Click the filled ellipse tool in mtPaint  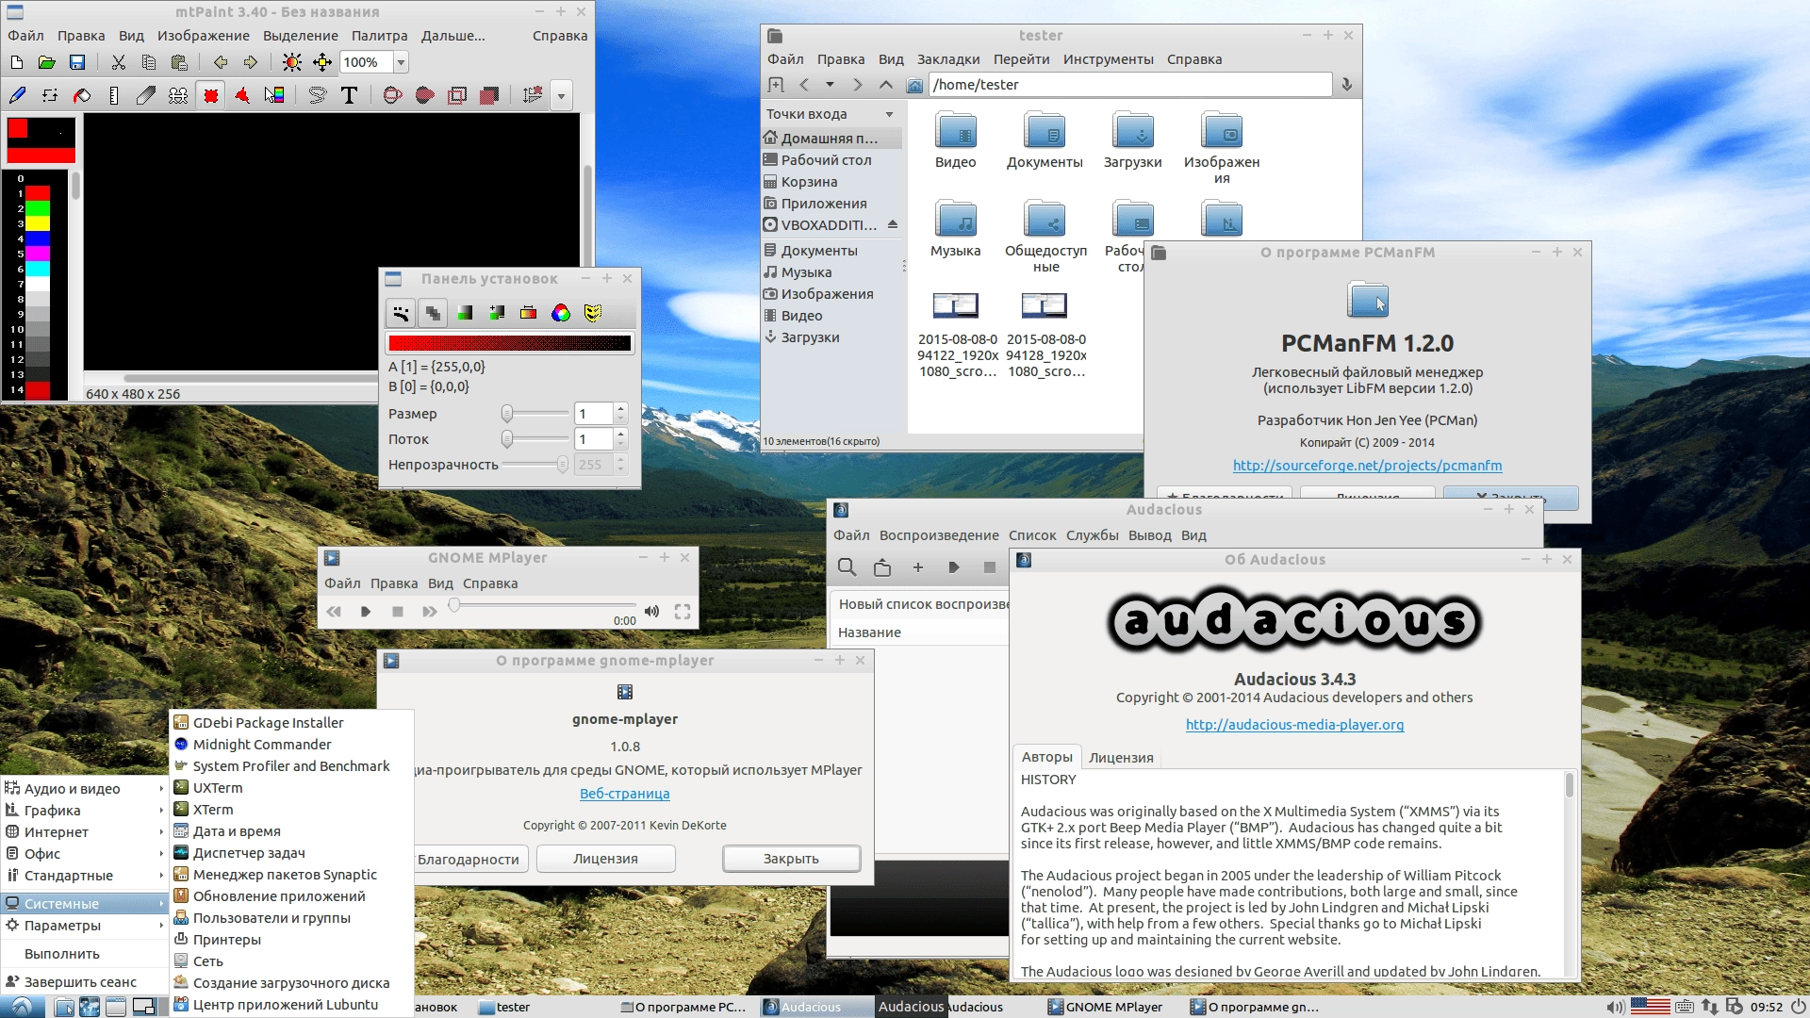[425, 95]
